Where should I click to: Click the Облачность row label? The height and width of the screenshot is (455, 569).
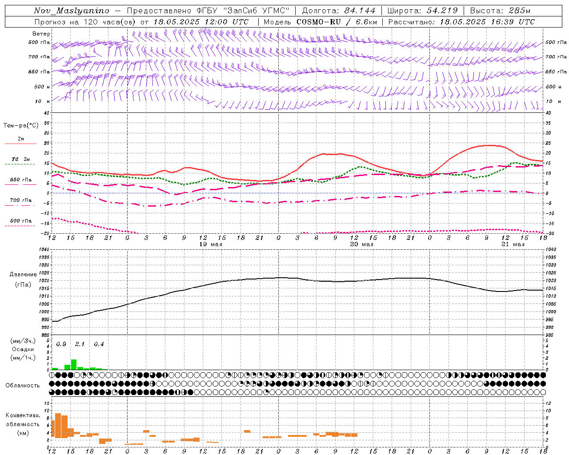coord(23,385)
